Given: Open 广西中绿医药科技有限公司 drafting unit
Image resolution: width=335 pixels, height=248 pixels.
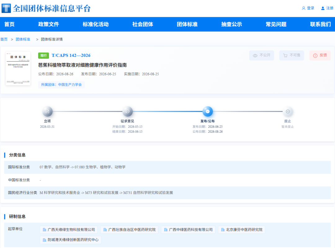Looking at the screenshot, I should [188, 230].
